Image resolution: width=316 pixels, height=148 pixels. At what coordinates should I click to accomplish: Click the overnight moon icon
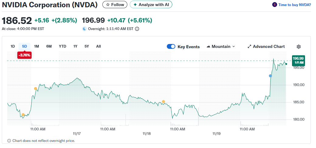(x=84, y=29)
